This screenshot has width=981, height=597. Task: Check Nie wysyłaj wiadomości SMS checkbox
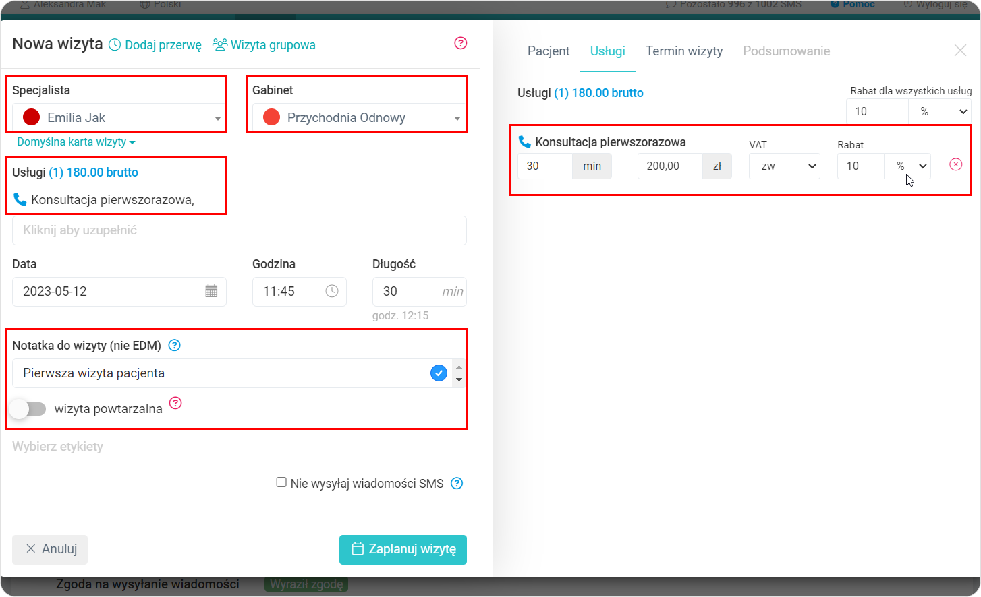281,482
